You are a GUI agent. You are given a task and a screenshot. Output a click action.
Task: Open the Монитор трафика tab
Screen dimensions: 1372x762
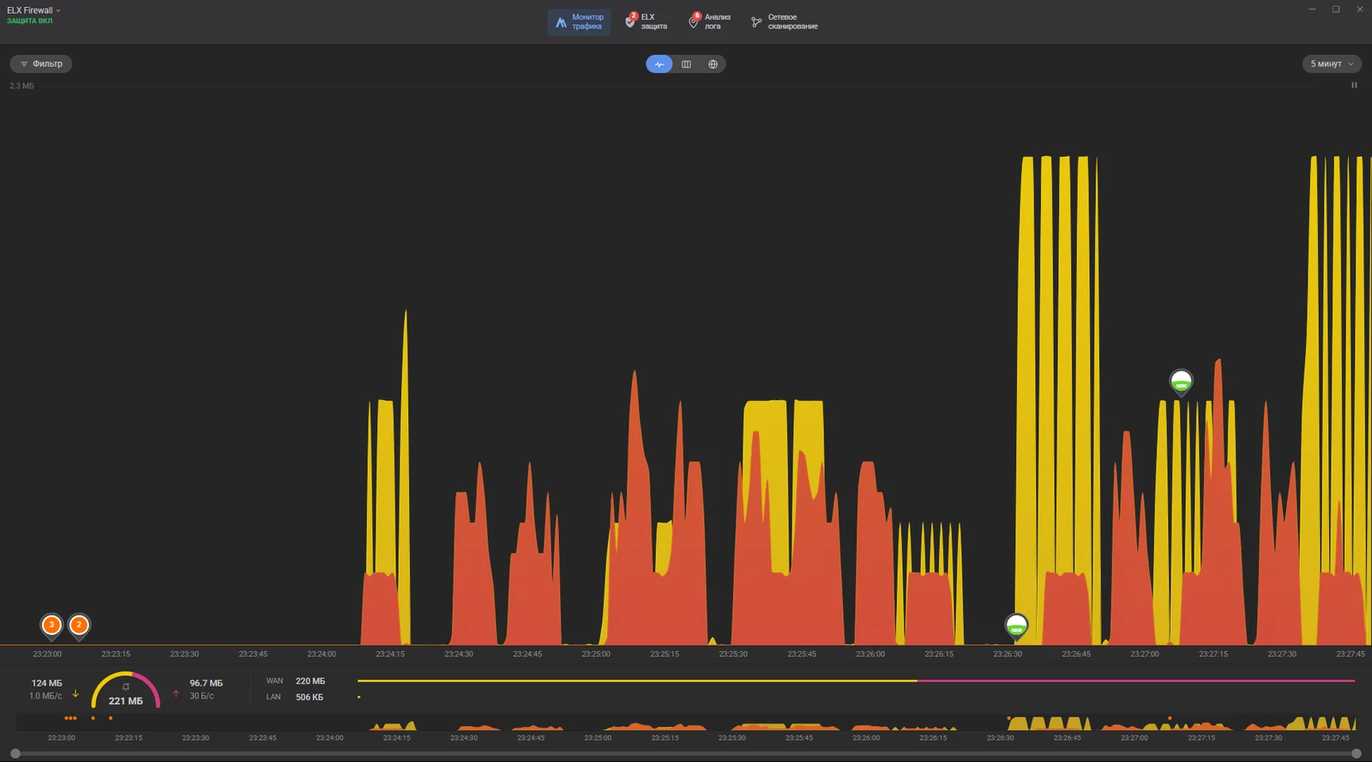coord(579,21)
